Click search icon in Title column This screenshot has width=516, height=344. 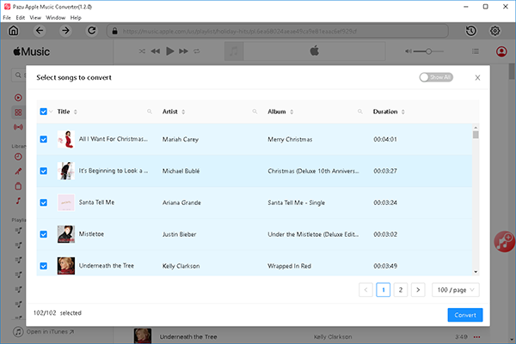click(150, 112)
